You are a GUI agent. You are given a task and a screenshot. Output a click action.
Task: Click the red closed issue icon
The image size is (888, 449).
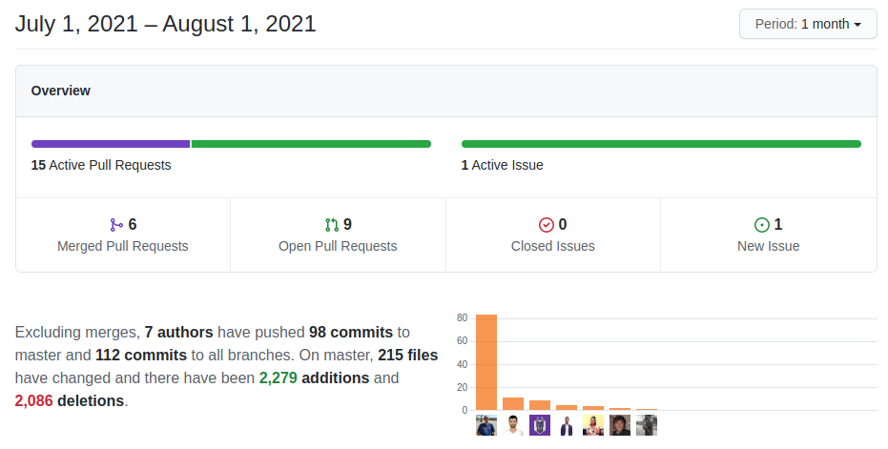pyautogui.click(x=546, y=225)
